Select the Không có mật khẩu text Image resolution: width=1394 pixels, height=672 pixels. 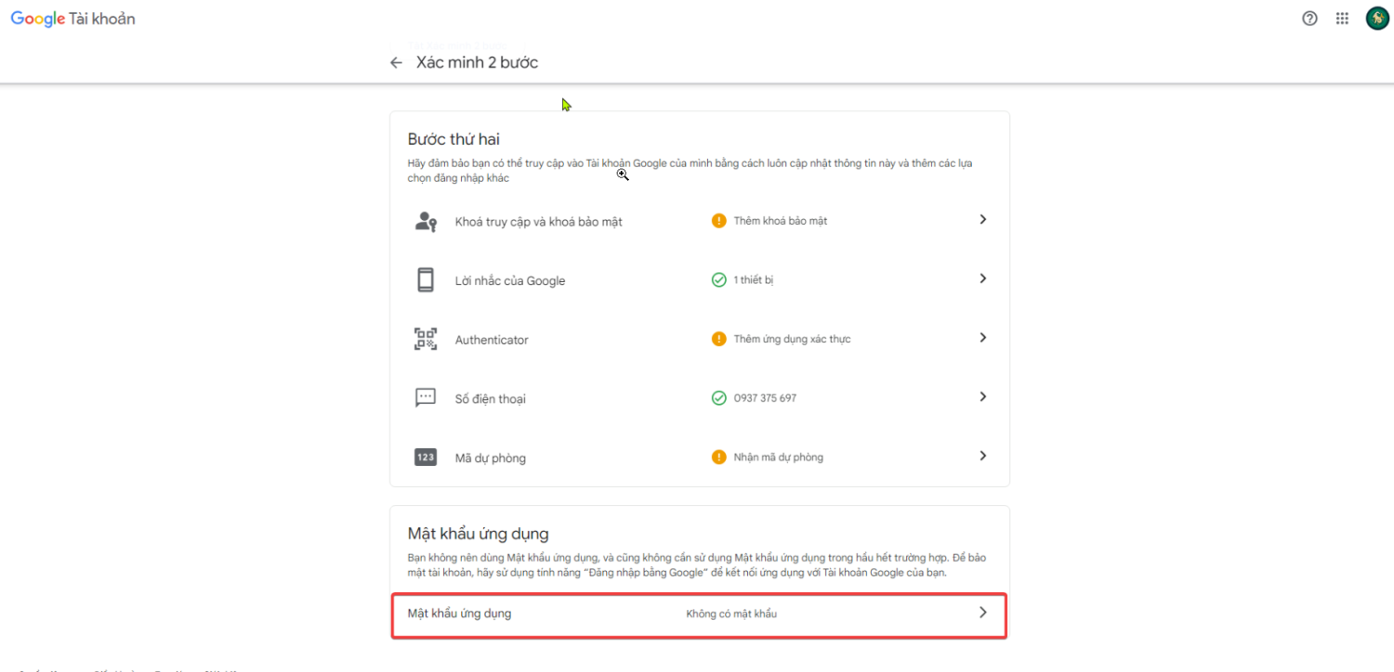731,614
